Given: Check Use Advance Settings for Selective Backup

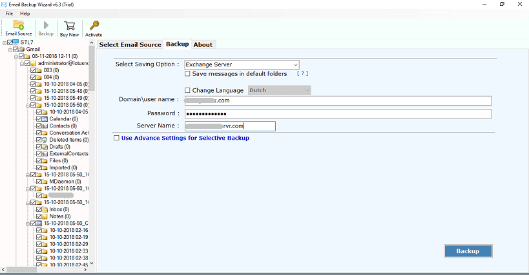Looking at the screenshot, I should tap(116, 138).
